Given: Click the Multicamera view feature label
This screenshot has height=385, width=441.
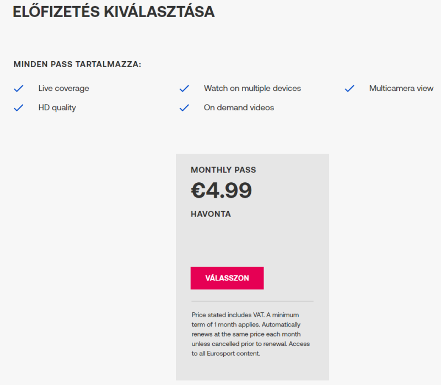Looking at the screenshot, I should coord(401,88).
